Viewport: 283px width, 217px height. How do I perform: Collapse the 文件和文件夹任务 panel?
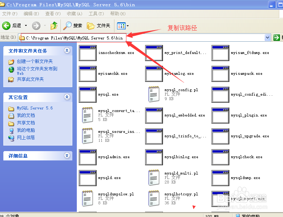click(67, 51)
